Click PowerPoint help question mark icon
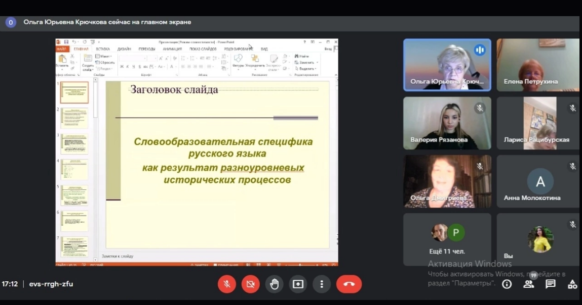The width and height of the screenshot is (582, 305). coord(304,42)
